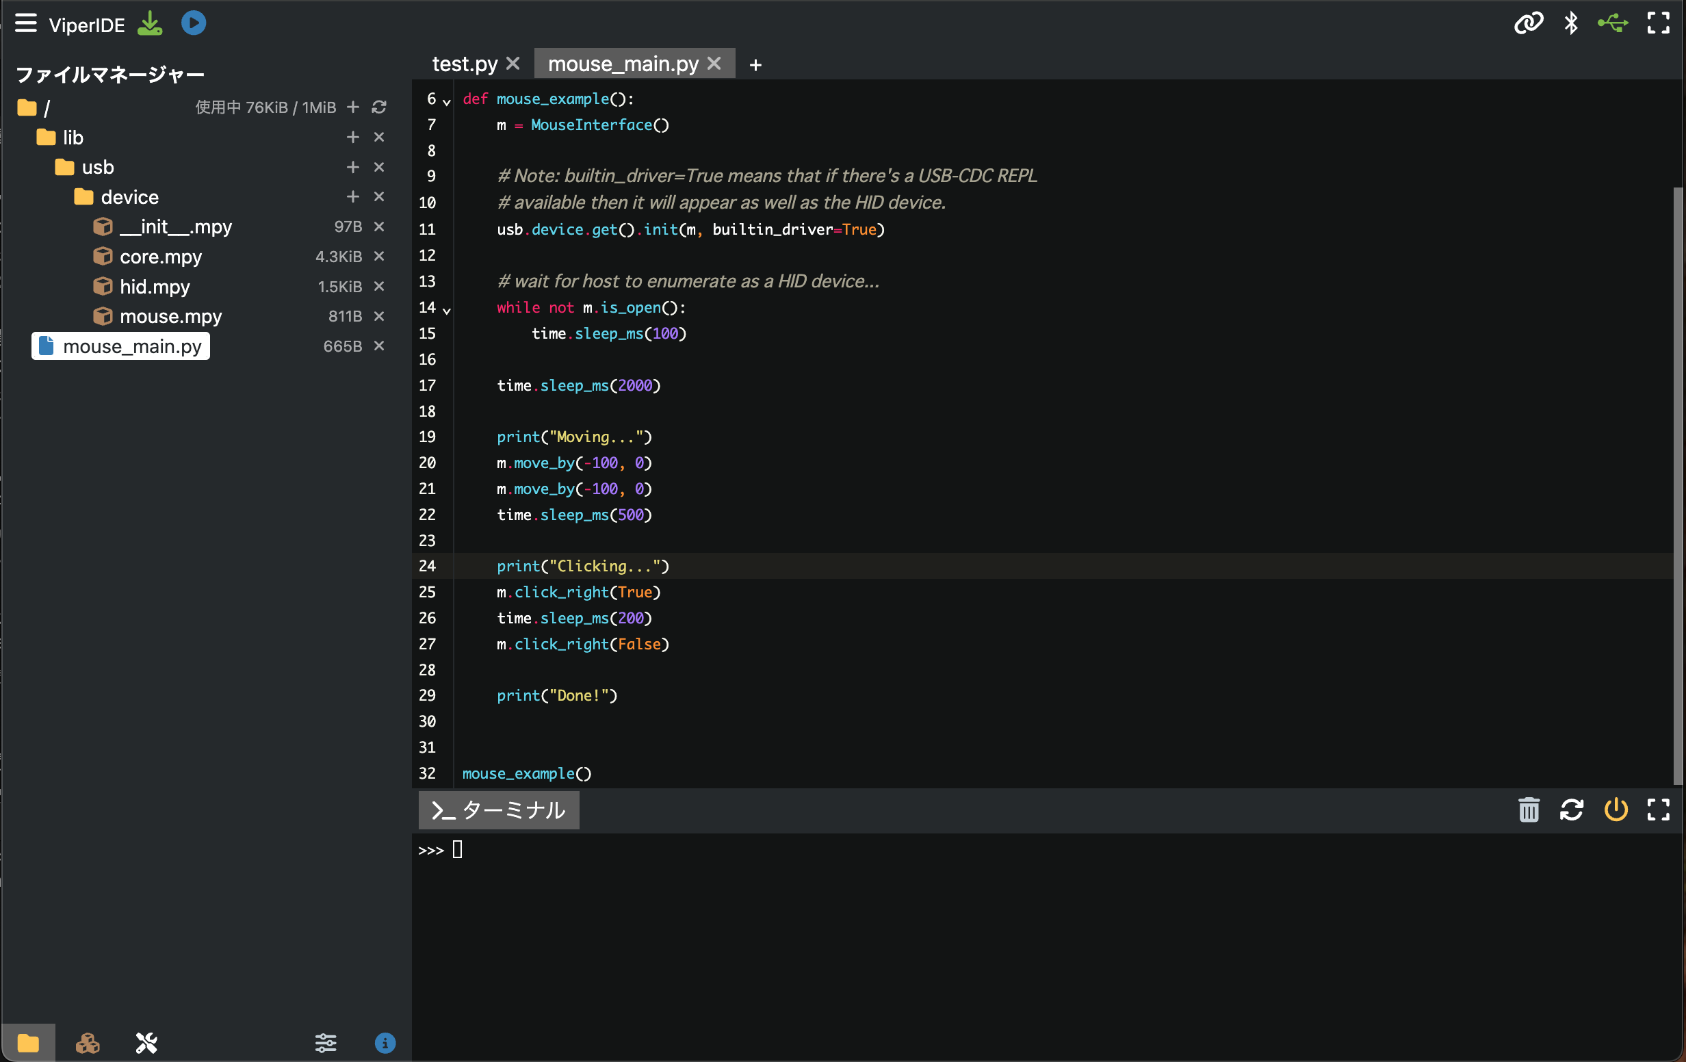1686x1062 pixels.
Task: Toggle editor fullscreen at top right
Action: (x=1658, y=23)
